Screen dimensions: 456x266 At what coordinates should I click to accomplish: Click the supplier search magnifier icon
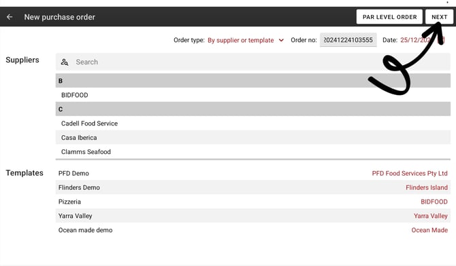pyautogui.click(x=65, y=62)
